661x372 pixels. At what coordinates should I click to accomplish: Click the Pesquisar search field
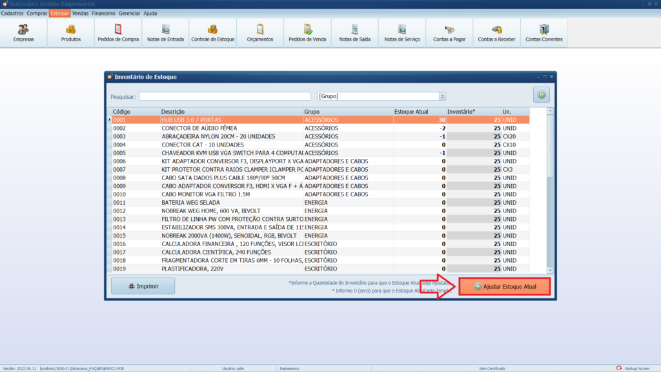pos(225,97)
